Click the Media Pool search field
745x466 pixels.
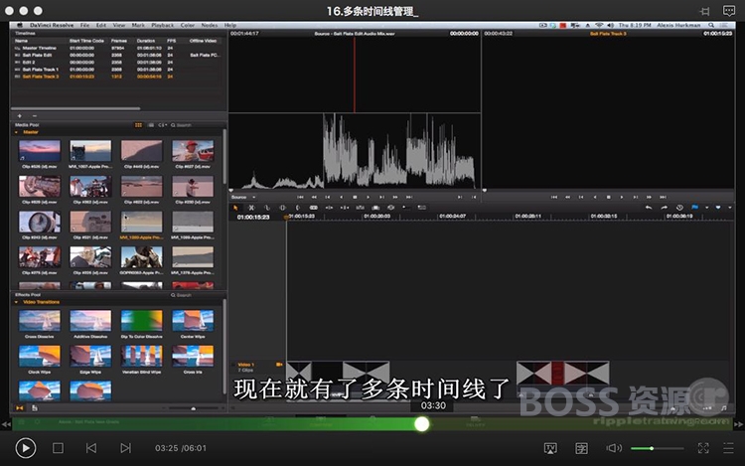point(195,125)
